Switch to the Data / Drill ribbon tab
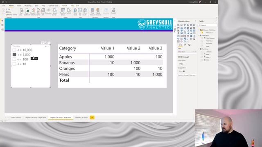This screenshot has height=147, width=262. 75,6
